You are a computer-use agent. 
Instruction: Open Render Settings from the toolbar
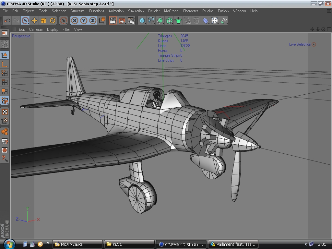(131, 20)
